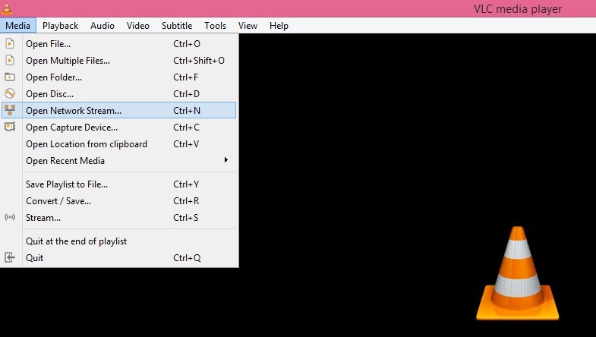Click the Ctrl+Y shortcut label
The image size is (596, 337).
(x=186, y=184)
